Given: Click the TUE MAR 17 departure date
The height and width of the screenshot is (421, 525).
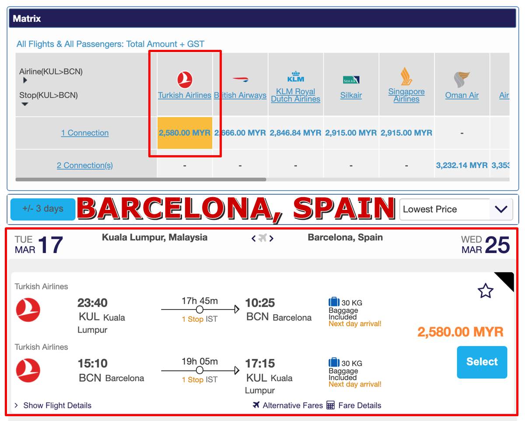Looking at the screenshot, I should pyautogui.click(x=39, y=245).
